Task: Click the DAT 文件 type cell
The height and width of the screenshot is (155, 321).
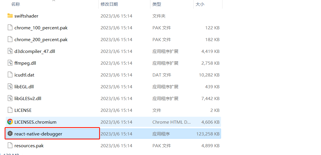Action: (x=162, y=75)
